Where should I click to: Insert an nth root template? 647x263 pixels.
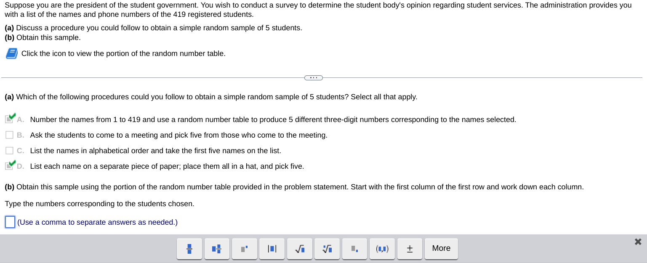coord(327,249)
